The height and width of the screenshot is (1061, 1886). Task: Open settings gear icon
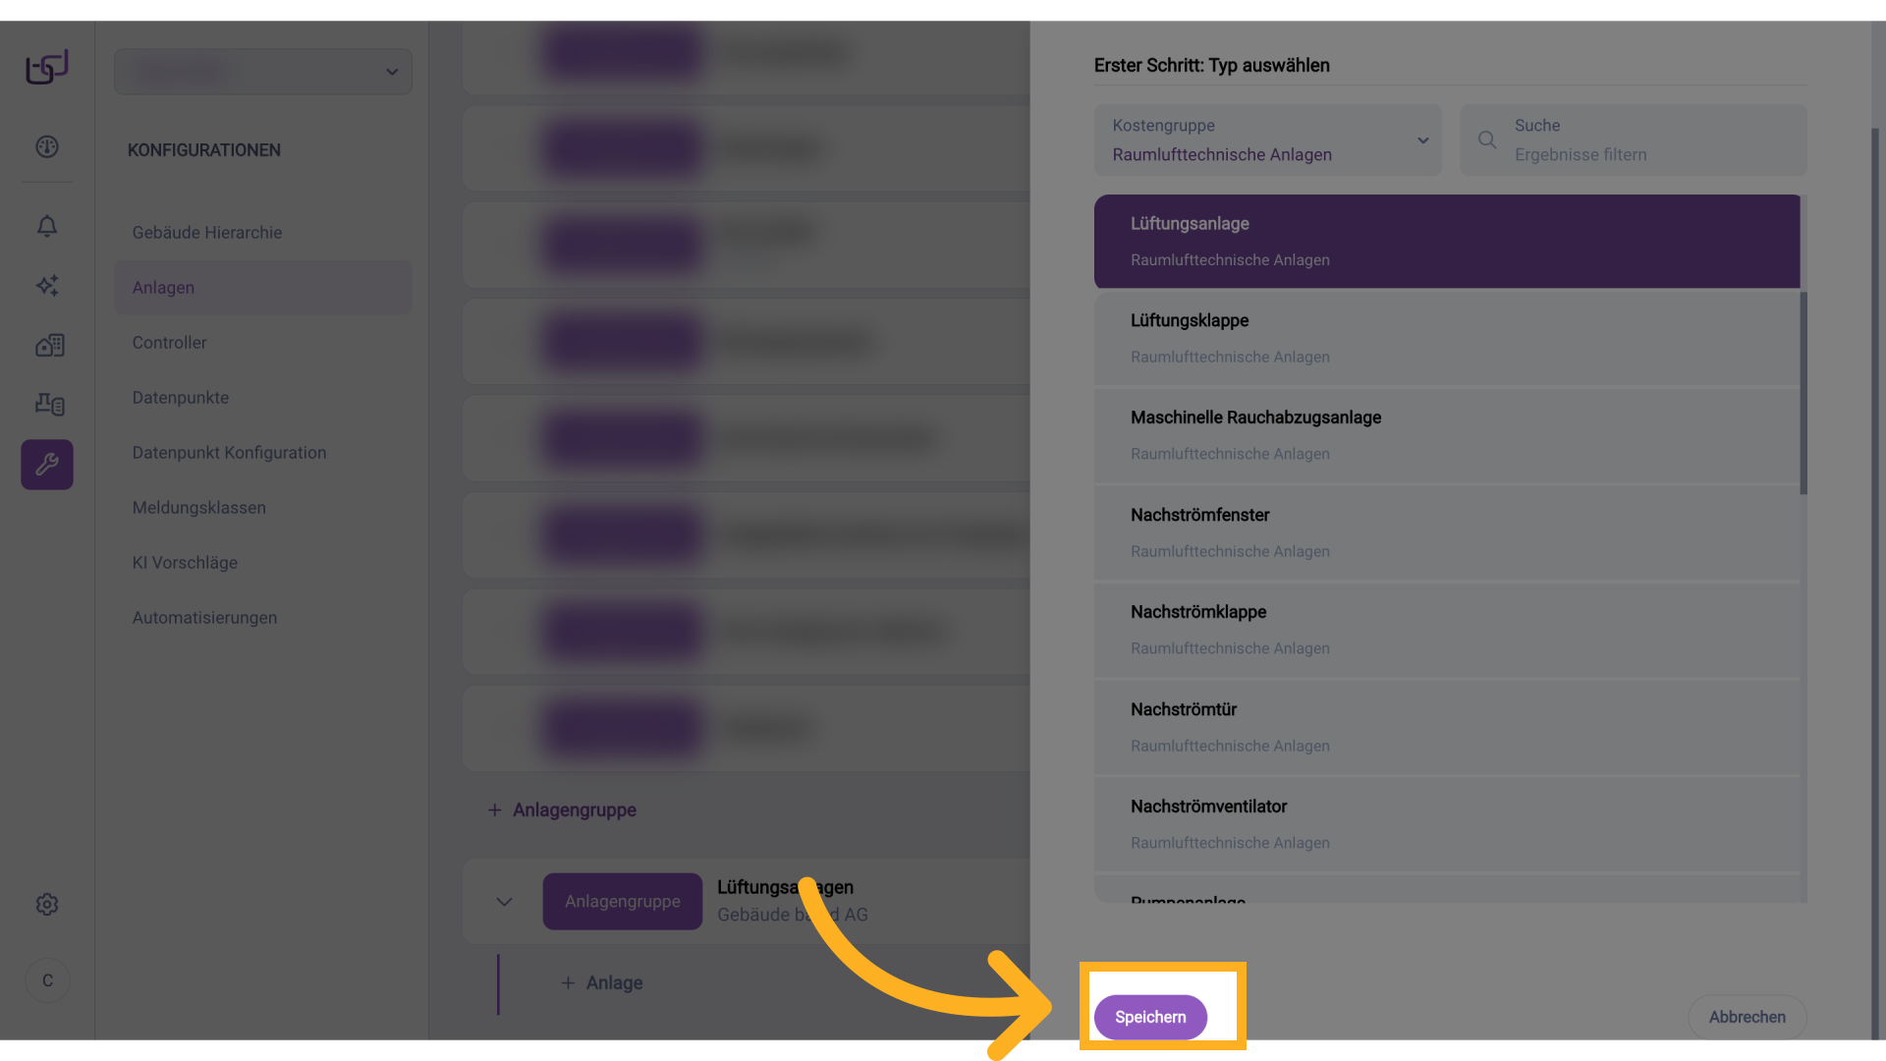[x=47, y=905]
